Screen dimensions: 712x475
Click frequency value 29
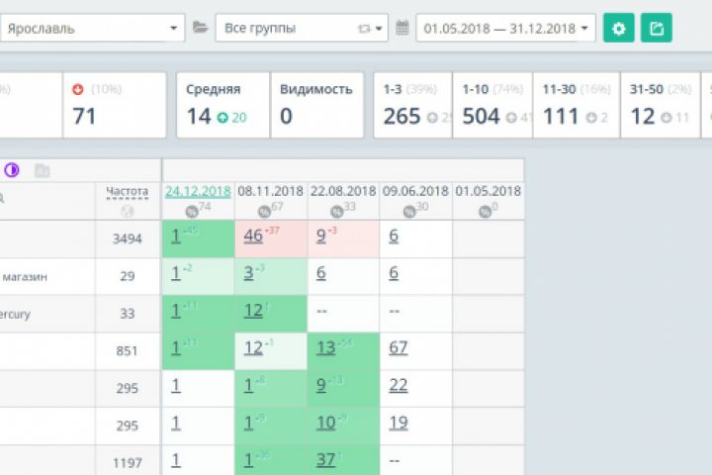(128, 276)
